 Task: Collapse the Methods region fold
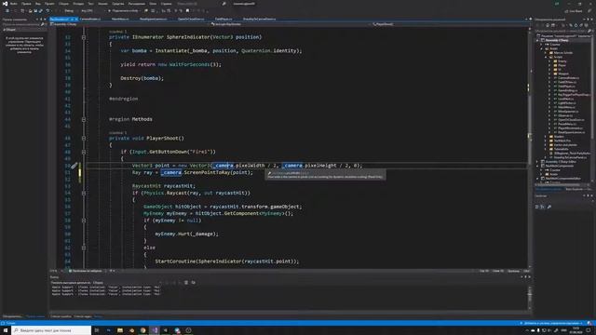[84, 119]
